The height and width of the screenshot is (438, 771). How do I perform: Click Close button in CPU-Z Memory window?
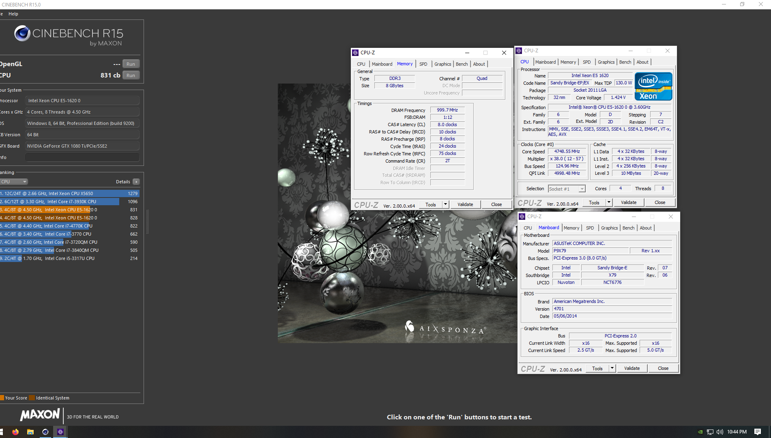pos(496,204)
